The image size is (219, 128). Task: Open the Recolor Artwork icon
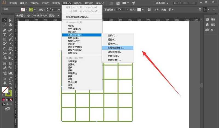pyautogui.click(x=149, y=10)
